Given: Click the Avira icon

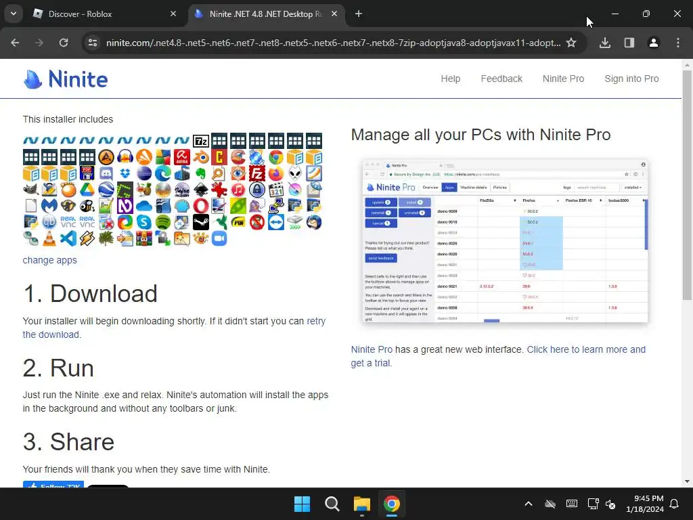Looking at the screenshot, I should click(x=181, y=157).
